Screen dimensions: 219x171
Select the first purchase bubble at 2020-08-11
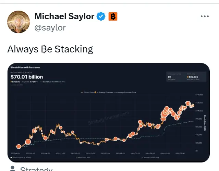[19, 147]
